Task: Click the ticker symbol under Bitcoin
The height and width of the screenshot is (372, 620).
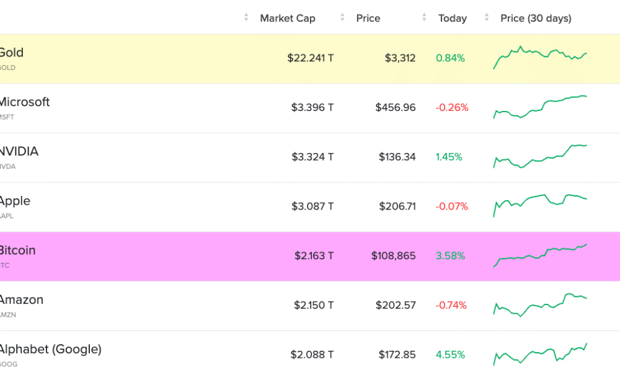Action: (x=5, y=265)
